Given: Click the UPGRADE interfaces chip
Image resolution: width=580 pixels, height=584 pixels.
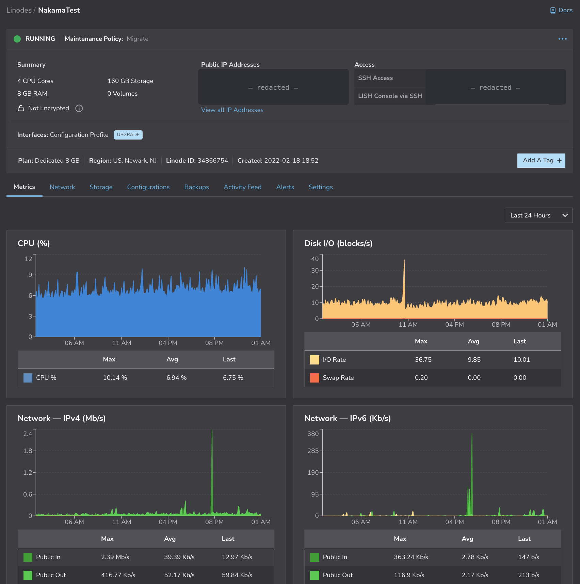Looking at the screenshot, I should pyautogui.click(x=128, y=135).
